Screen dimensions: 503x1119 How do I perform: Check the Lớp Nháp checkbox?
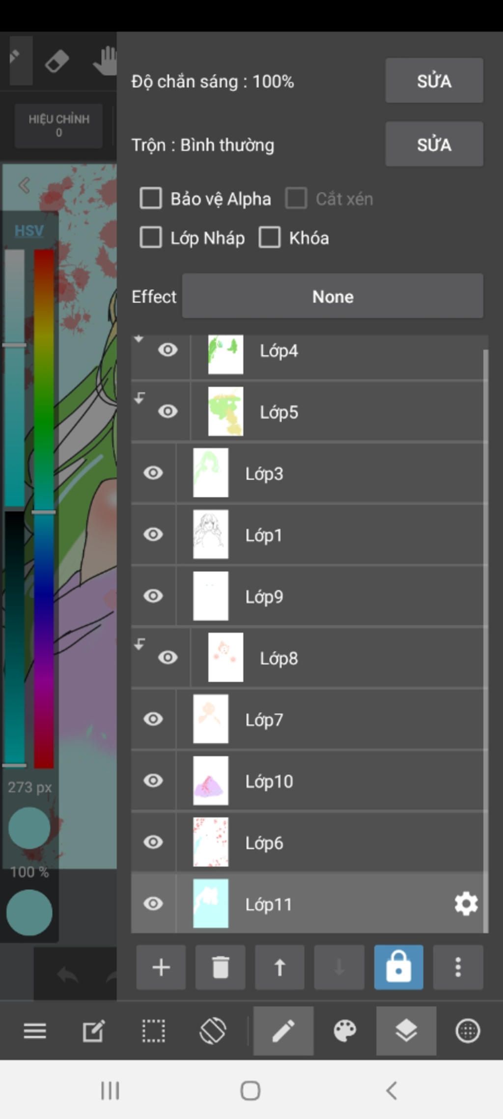click(151, 238)
